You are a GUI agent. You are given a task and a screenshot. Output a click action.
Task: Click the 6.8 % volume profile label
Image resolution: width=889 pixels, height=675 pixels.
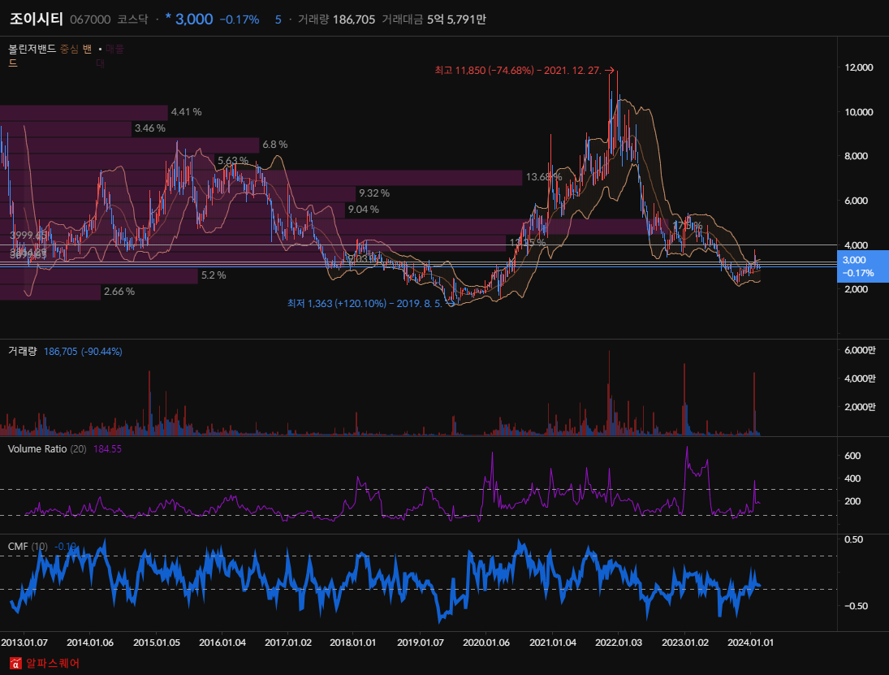[275, 145]
